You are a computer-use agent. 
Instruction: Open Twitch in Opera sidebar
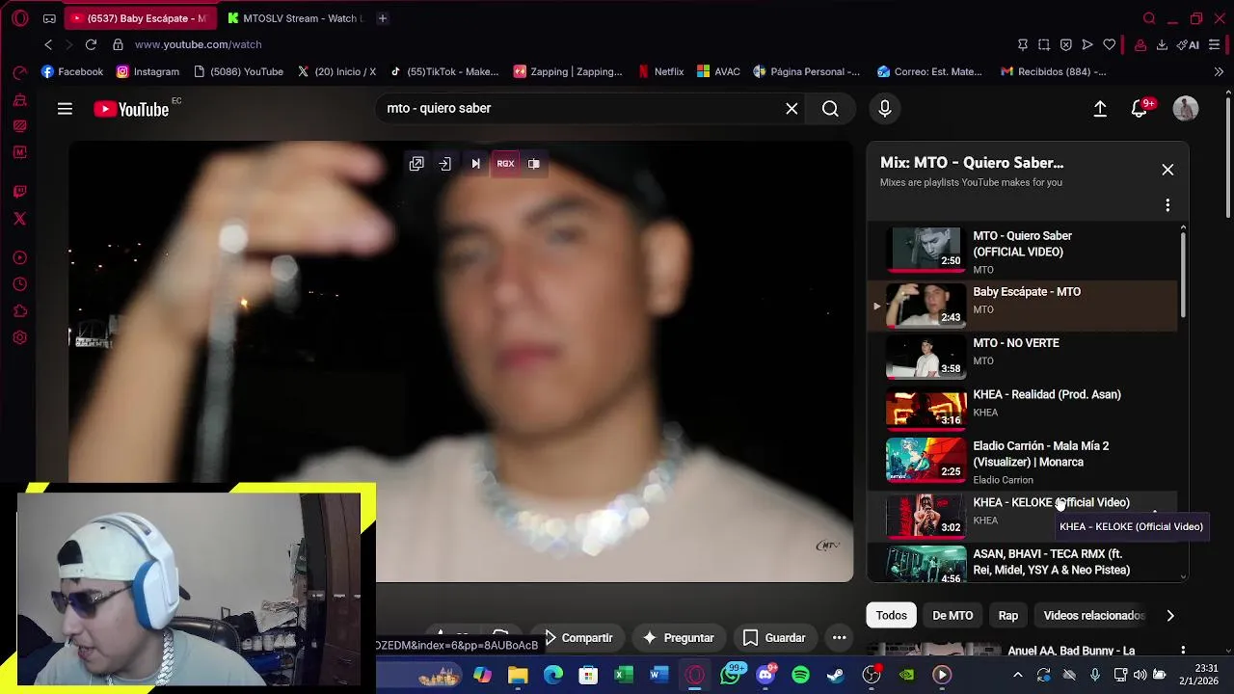click(19, 192)
